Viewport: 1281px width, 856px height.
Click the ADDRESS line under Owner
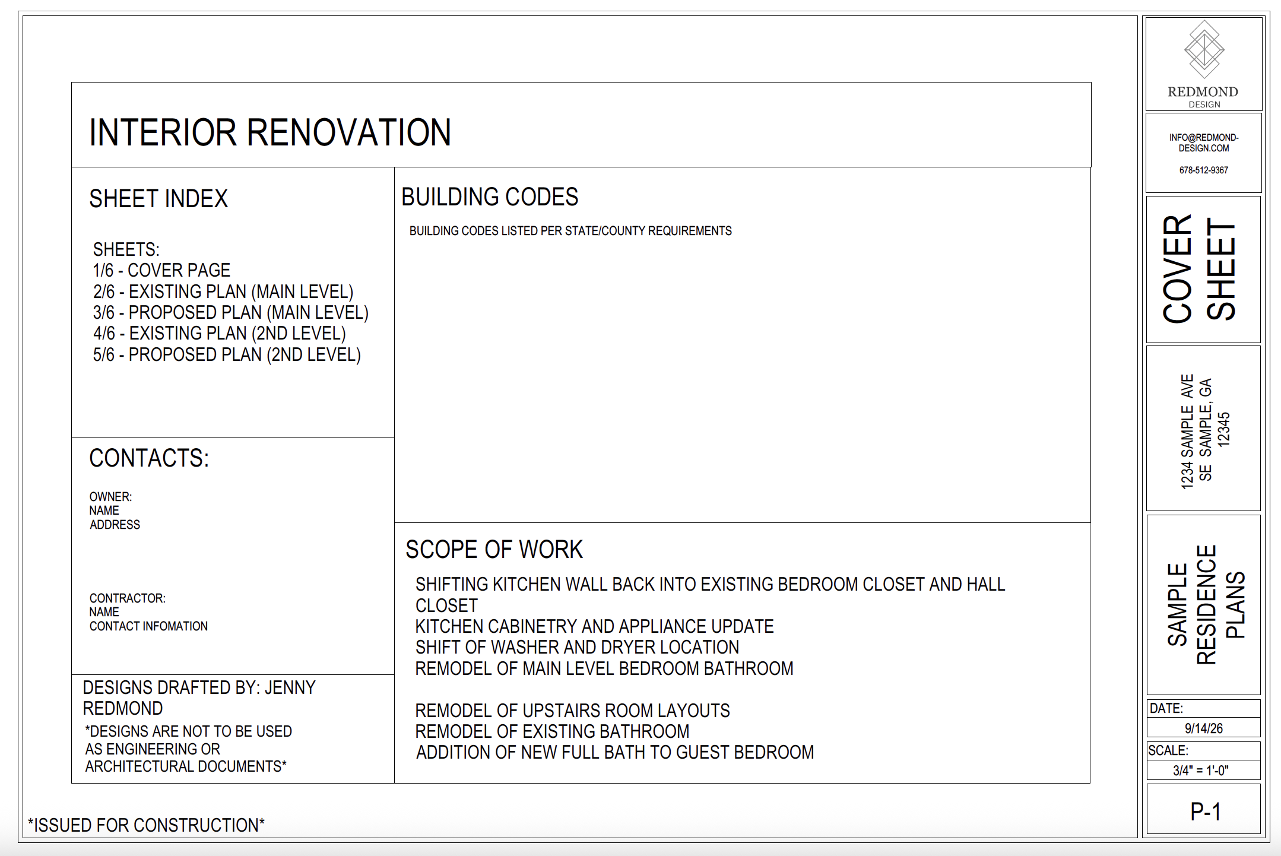pos(115,525)
